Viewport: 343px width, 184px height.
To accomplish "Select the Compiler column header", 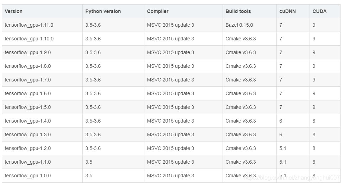I will (x=158, y=11).
